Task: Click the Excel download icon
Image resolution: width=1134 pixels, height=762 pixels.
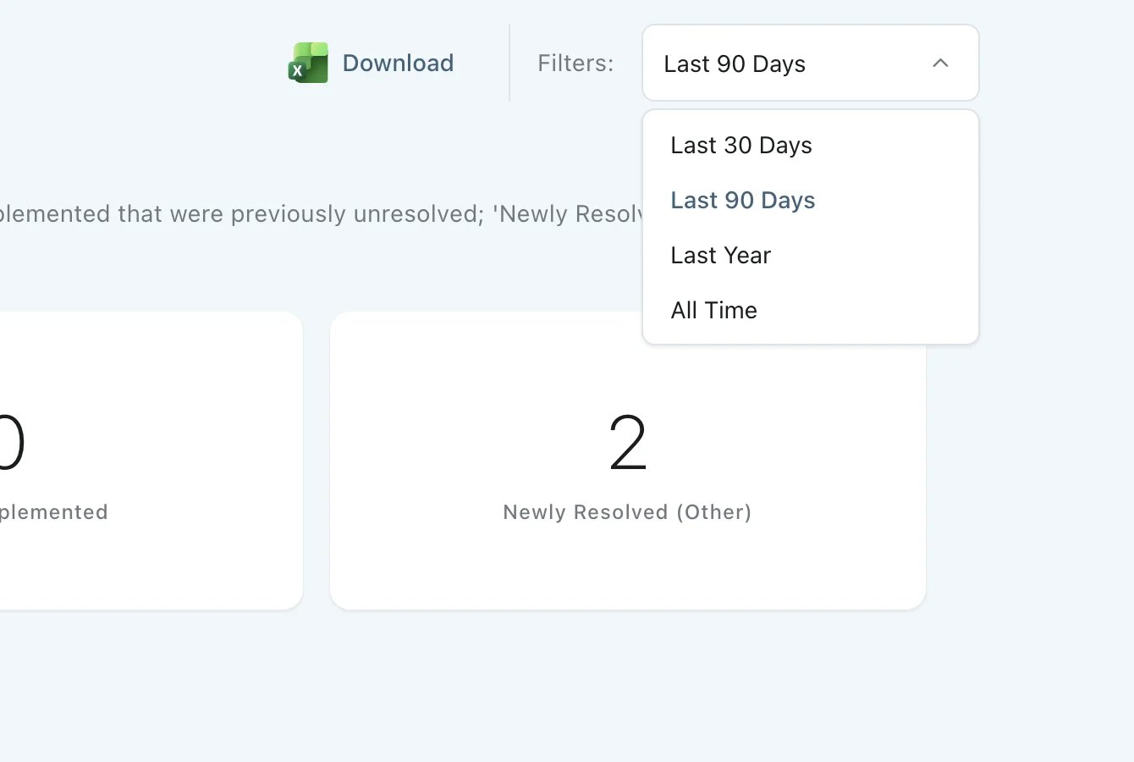Action: [x=308, y=63]
